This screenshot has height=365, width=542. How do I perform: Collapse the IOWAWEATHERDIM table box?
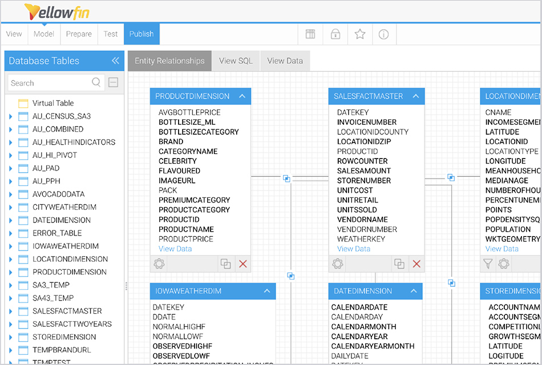tap(266, 291)
